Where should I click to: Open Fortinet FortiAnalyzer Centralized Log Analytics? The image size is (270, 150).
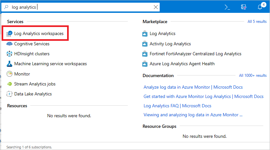(x=195, y=54)
